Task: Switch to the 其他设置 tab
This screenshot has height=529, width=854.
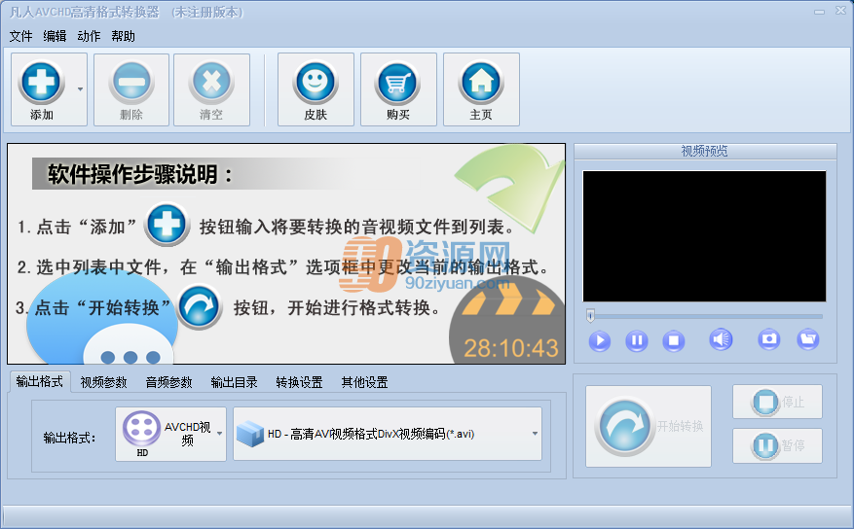Action: tap(364, 383)
